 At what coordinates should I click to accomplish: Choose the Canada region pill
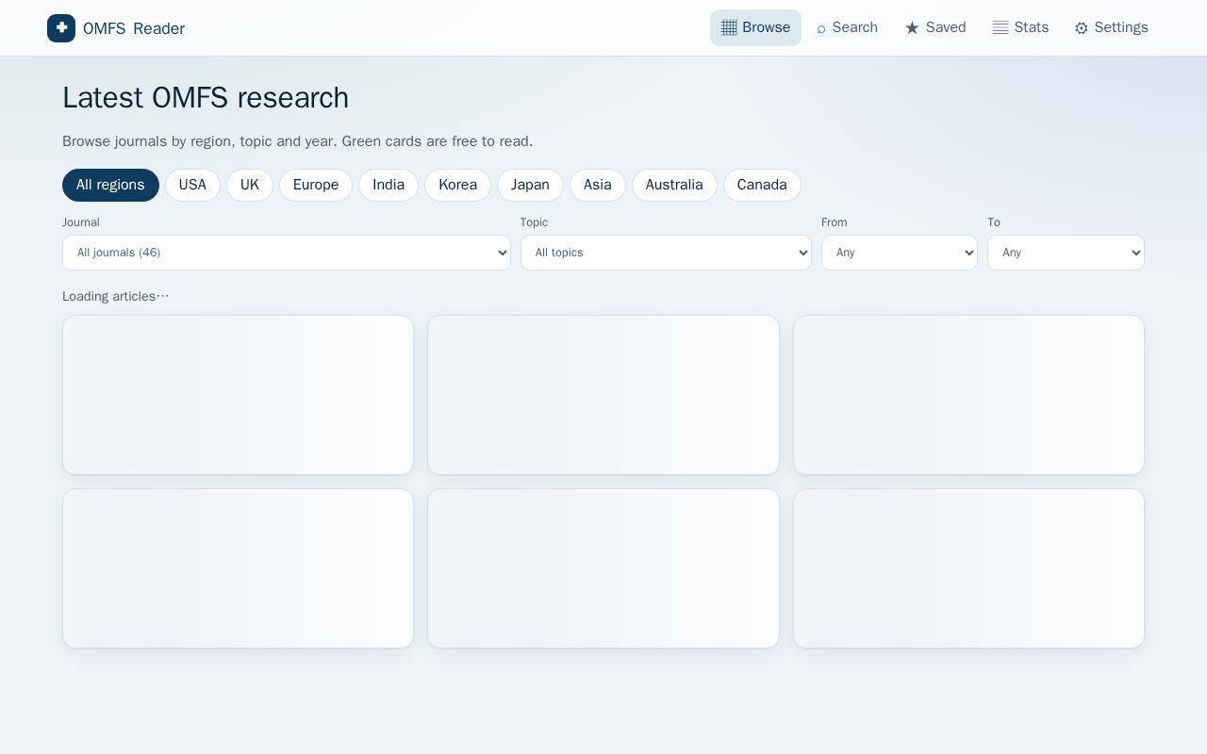pos(762,185)
